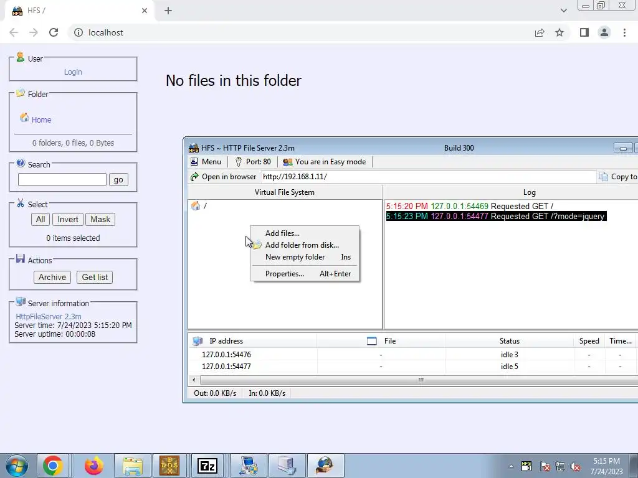Select the root '/' home item in Virtual File System
638x478 pixels.
(x=199, y=206)
